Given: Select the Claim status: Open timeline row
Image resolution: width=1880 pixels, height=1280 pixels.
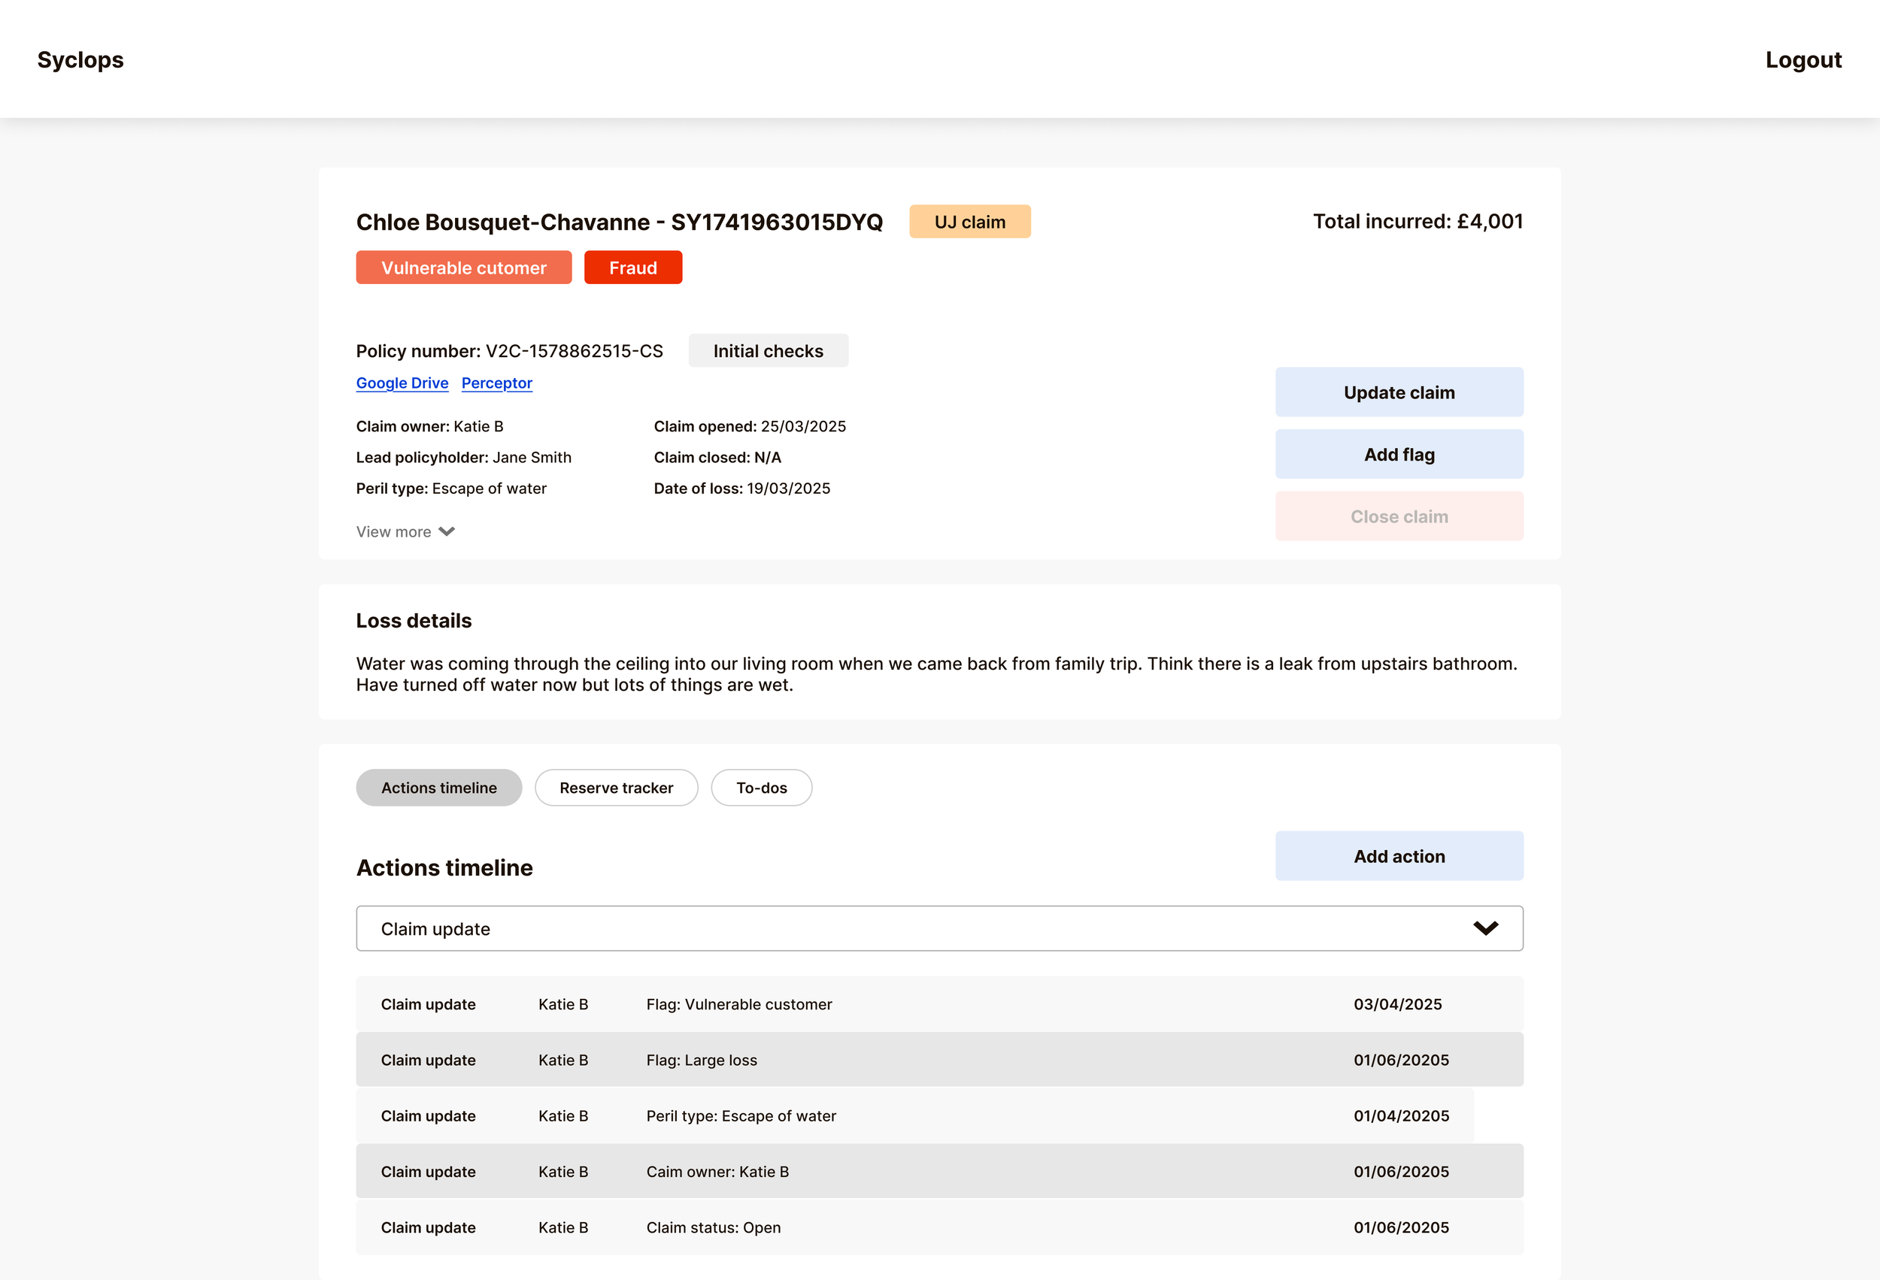Looking at the screenshot, I should coord(938,1227).
